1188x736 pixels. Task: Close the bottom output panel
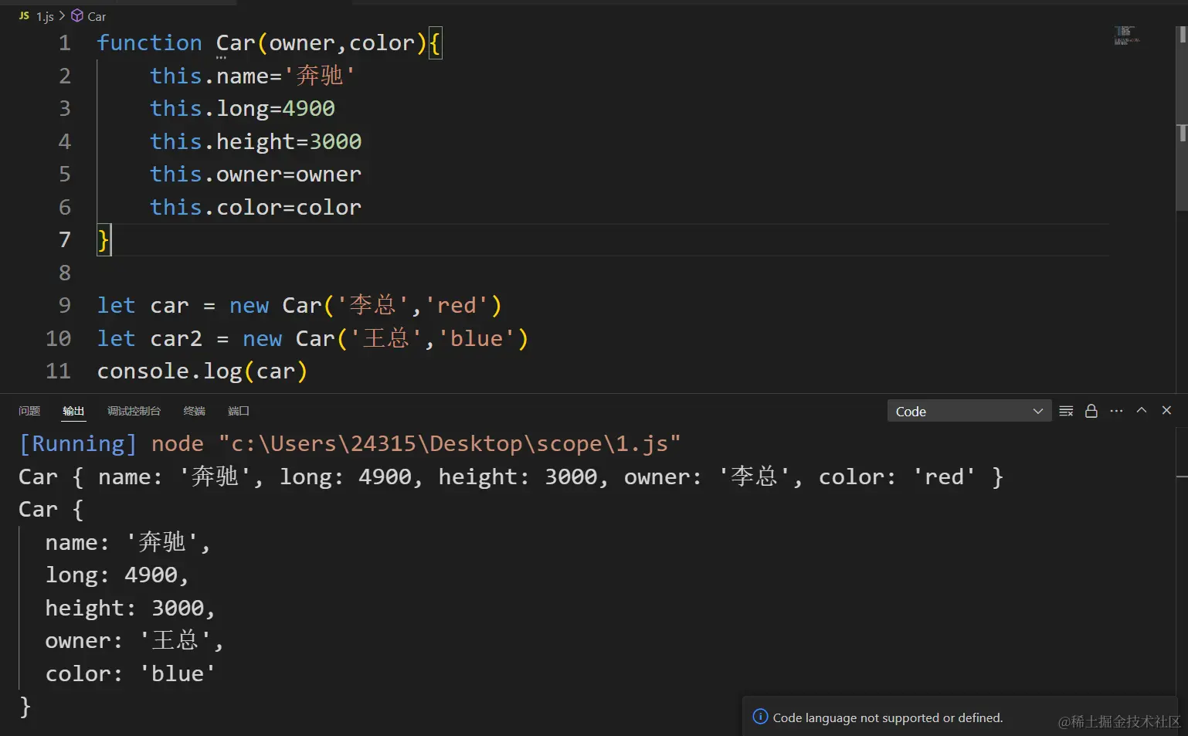(x=1167, y=411)
